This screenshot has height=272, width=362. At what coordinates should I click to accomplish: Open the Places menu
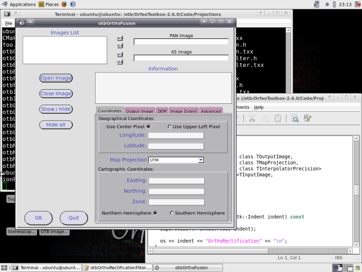point(48,4)
